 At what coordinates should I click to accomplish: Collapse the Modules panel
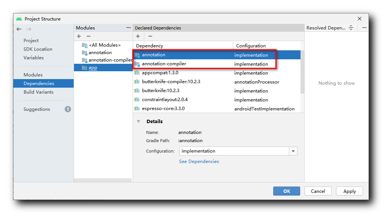[x=128, y=28]
